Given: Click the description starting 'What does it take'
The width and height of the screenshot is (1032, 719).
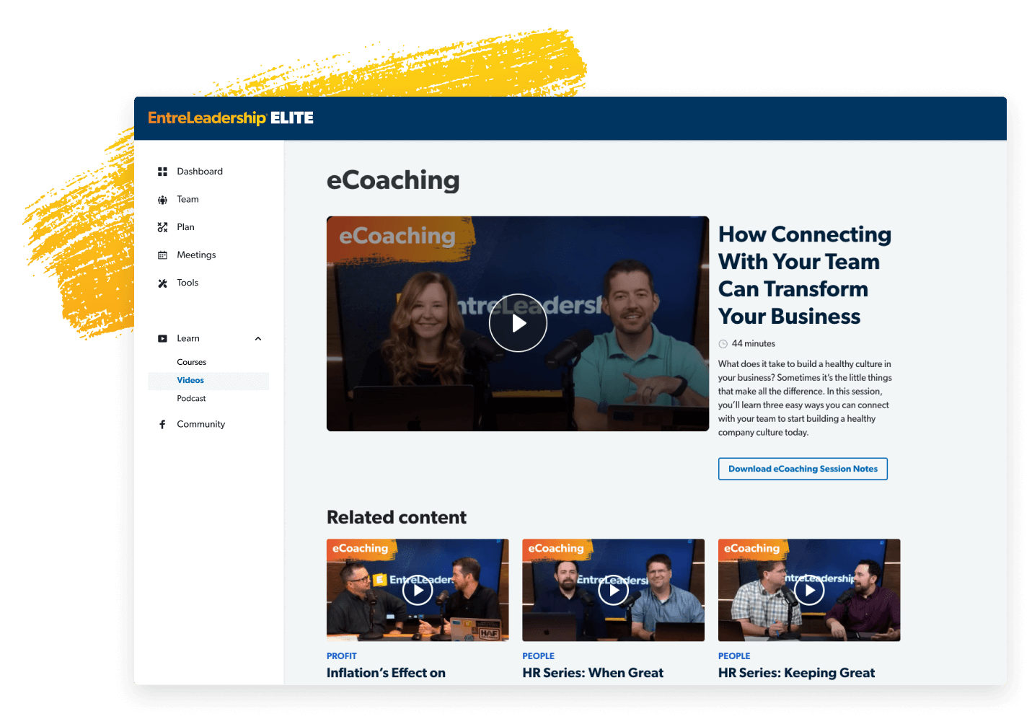Looking at the screenshot, I should pos(805,398).
